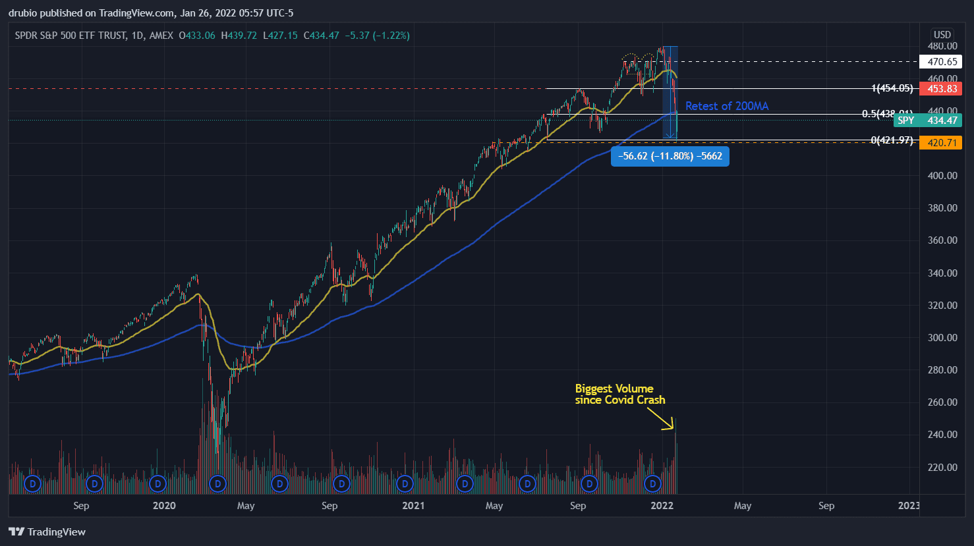Select the 'Biggest Volume since Covid Crash' note

click(619, 394)
